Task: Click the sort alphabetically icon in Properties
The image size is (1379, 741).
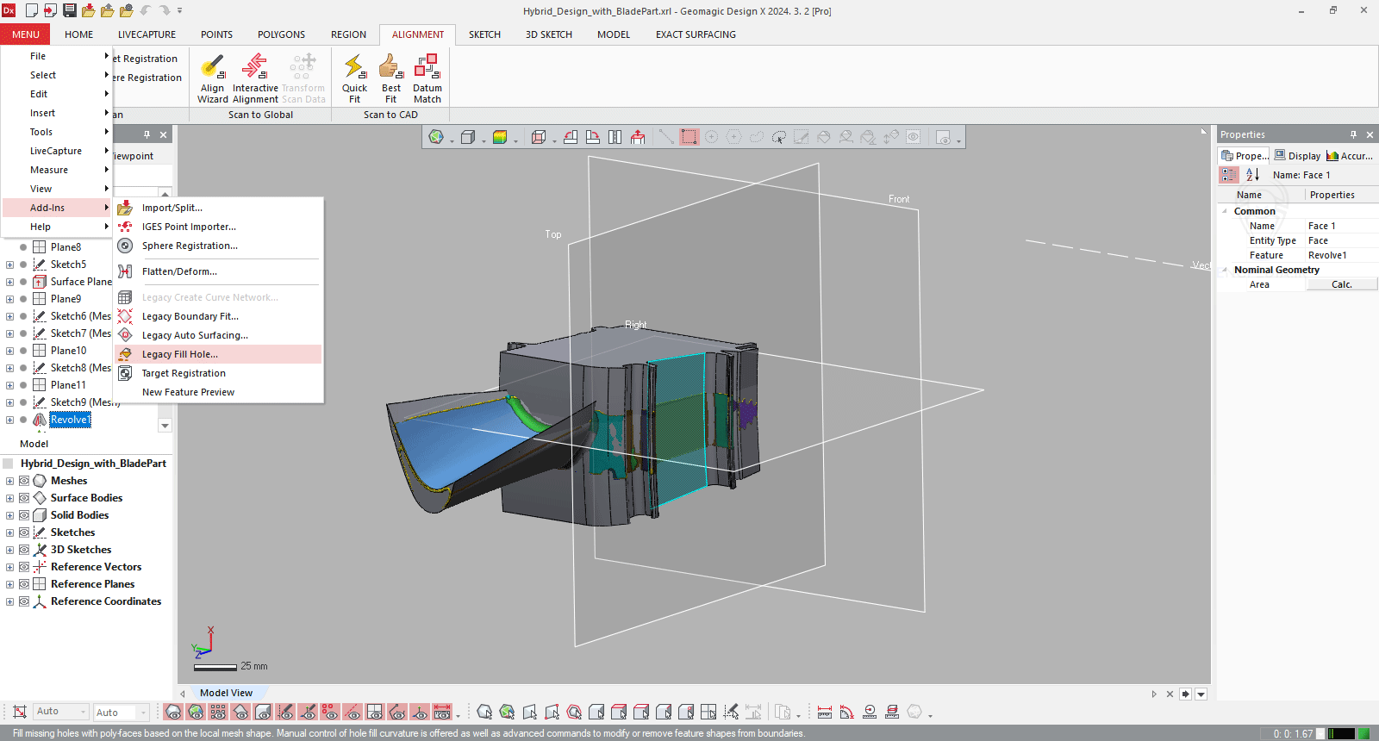Action: (1252, 175)
